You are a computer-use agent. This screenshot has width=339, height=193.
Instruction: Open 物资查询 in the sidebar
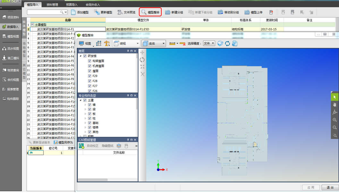click(x=11, y=70)
